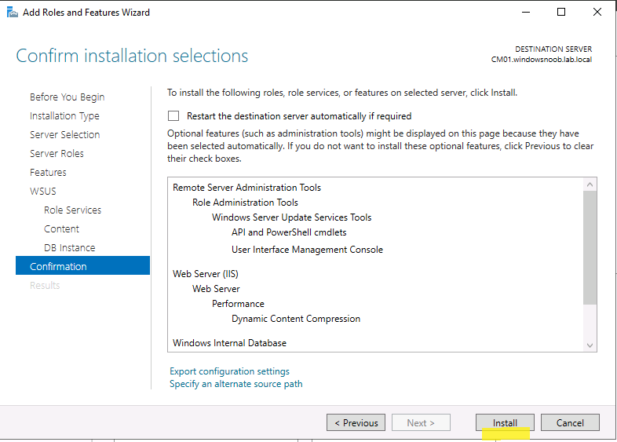617x442 pixels.
Task: Open the Features step in sidebar
Action: pyautogui.click(x=48, y=173)
